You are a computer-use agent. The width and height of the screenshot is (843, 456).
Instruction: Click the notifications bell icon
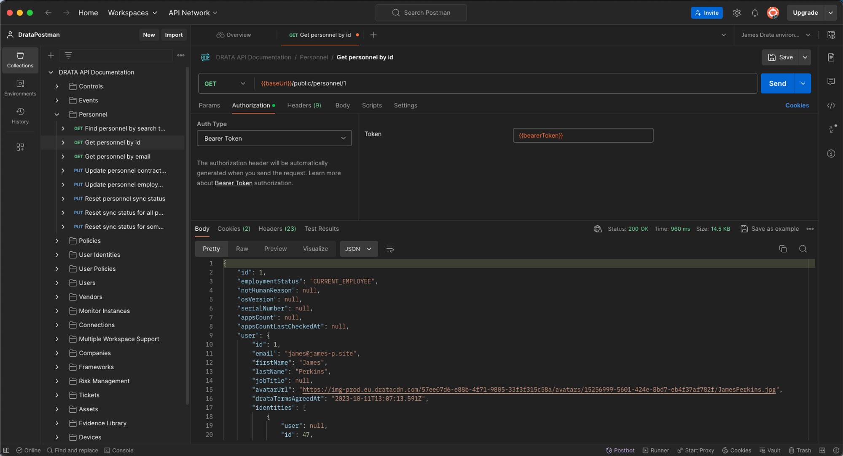(x=754, y=13)
